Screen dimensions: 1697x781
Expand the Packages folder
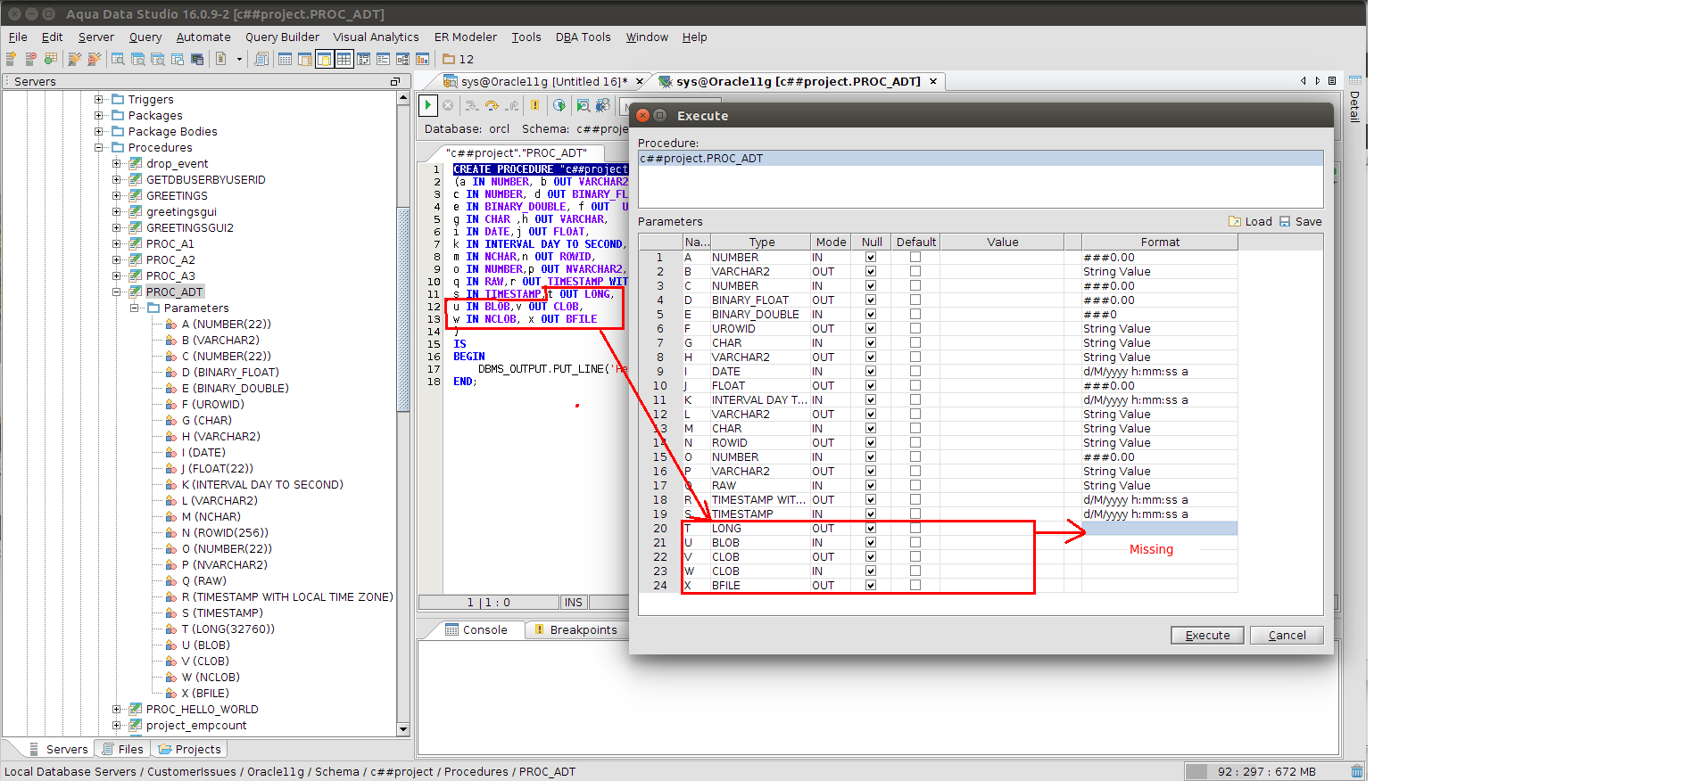(x=98, y=116)
